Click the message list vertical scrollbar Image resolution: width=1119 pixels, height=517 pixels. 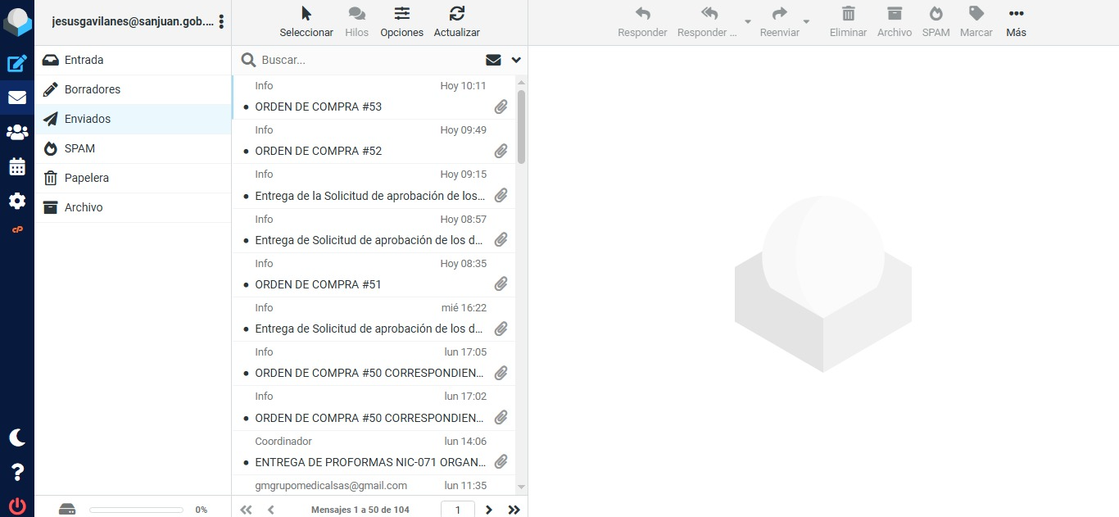point(521,127)
